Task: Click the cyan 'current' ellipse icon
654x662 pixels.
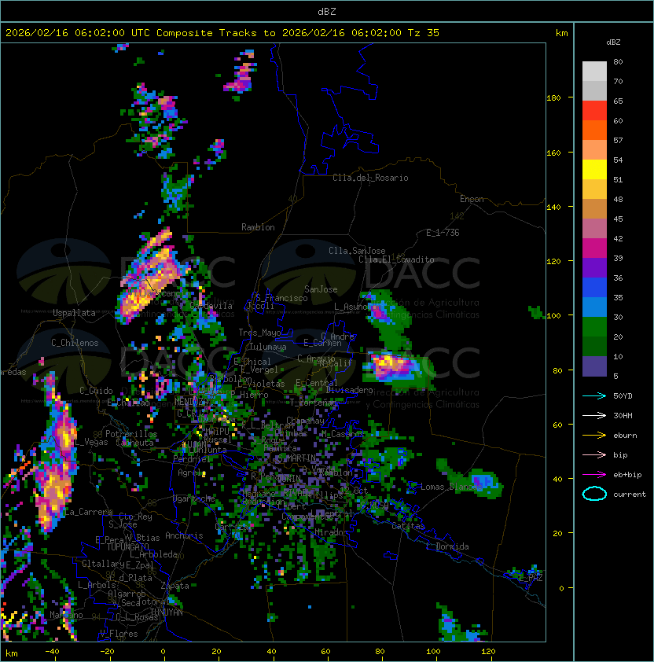Action: pos(594,494)
